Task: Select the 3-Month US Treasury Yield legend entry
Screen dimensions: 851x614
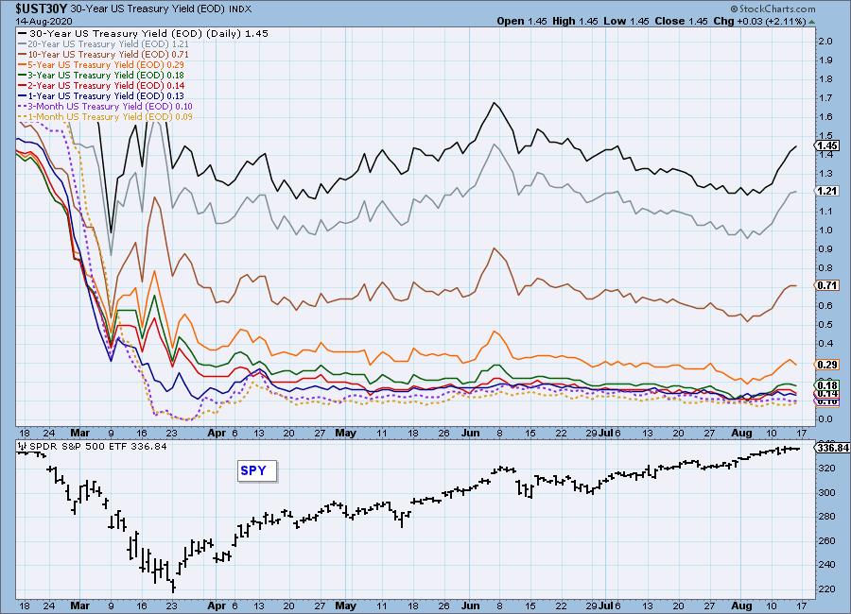Action: coord(105,107)
